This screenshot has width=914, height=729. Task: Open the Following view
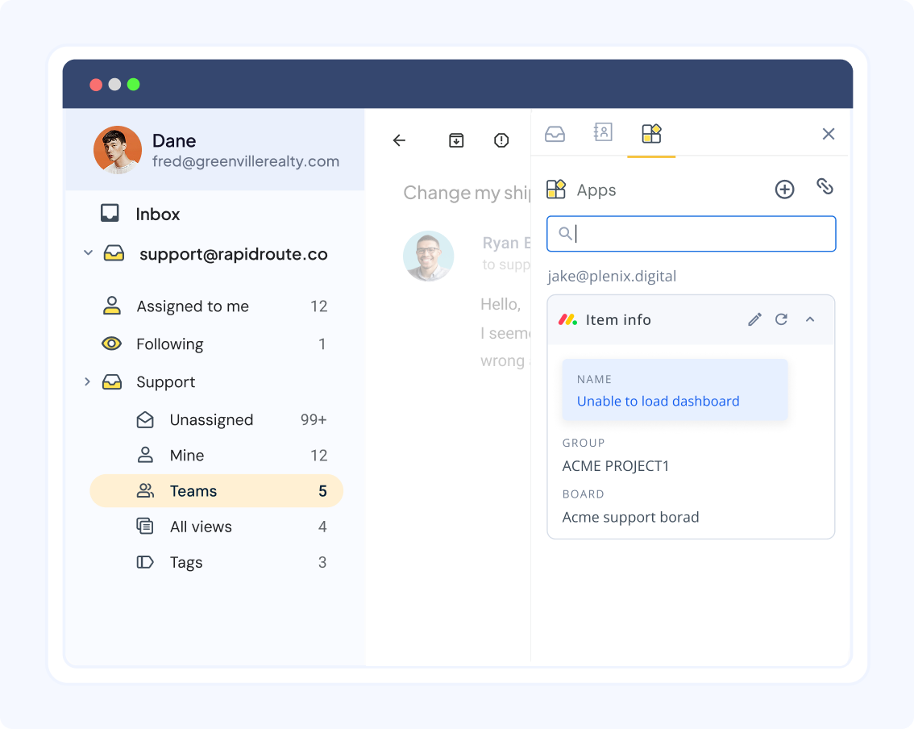[x=170, y=344]
